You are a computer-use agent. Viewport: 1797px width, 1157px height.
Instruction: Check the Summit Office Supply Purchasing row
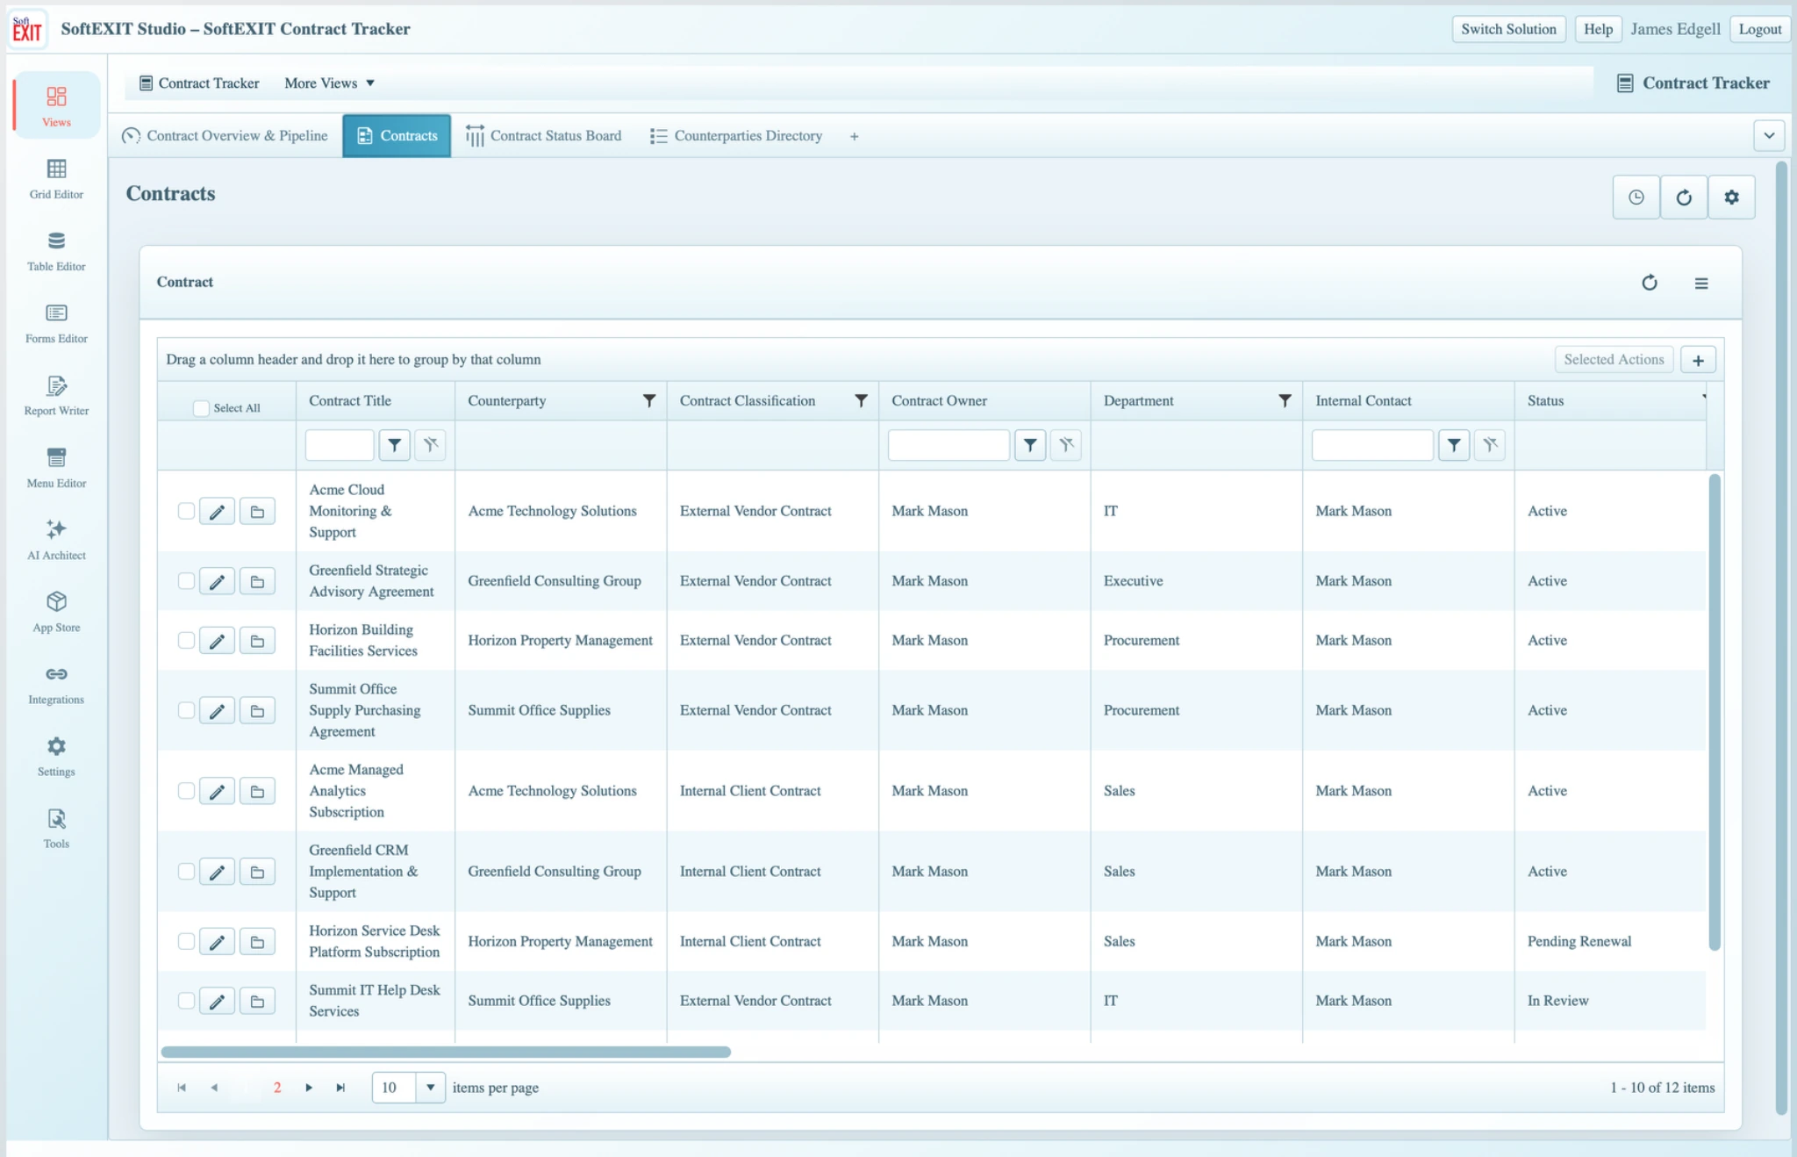[186, 710]
